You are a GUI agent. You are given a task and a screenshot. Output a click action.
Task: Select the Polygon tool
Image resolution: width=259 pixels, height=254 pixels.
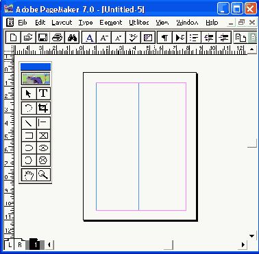pos(29,160)
